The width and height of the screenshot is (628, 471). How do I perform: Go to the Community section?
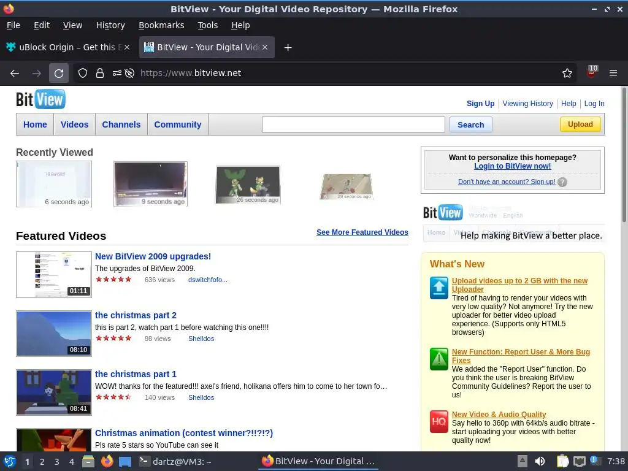[178, 124]
